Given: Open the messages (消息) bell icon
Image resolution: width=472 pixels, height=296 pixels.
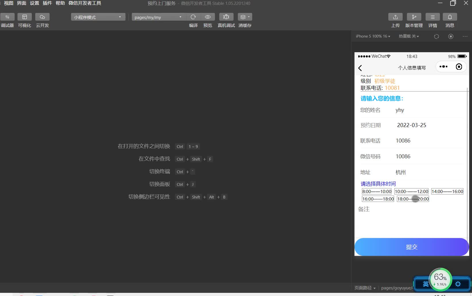Looking at the screenshot, I should coord(450,17).
